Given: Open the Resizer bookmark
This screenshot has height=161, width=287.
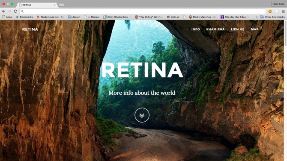Looking at the screenshot, I should [x=92, y=17].
